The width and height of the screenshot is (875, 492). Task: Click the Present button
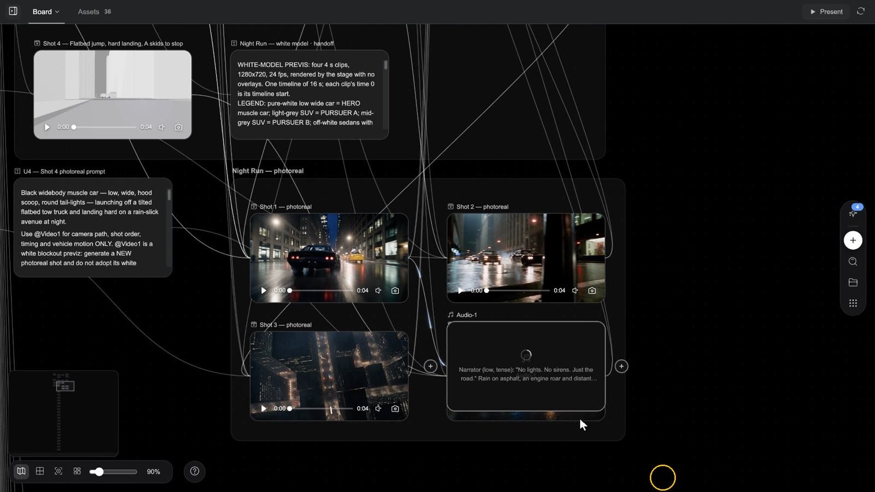[x=826, y=11]
